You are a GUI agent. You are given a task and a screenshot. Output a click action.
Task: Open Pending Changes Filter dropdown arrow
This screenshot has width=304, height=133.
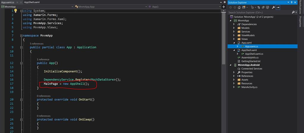[x=256, y=7]
